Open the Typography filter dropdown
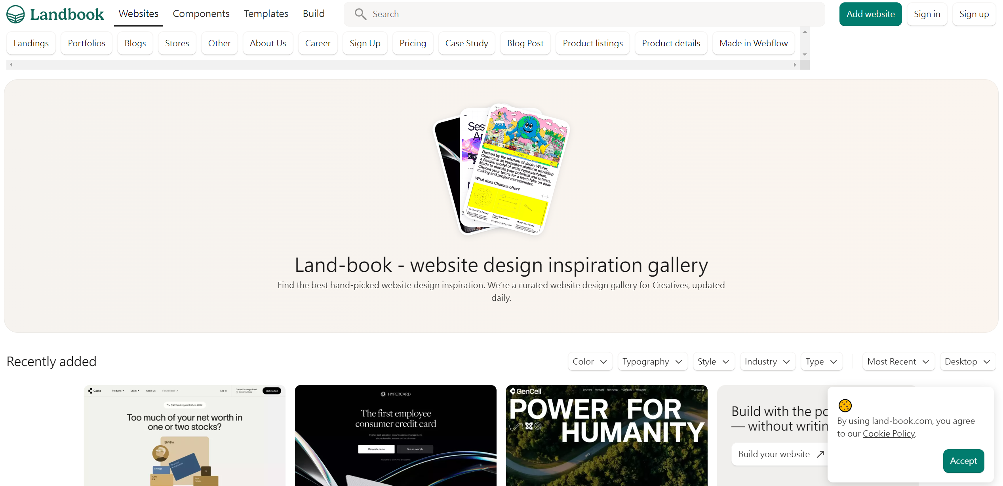Screen dimensions: 1003x486 click(x=652, y=361)
